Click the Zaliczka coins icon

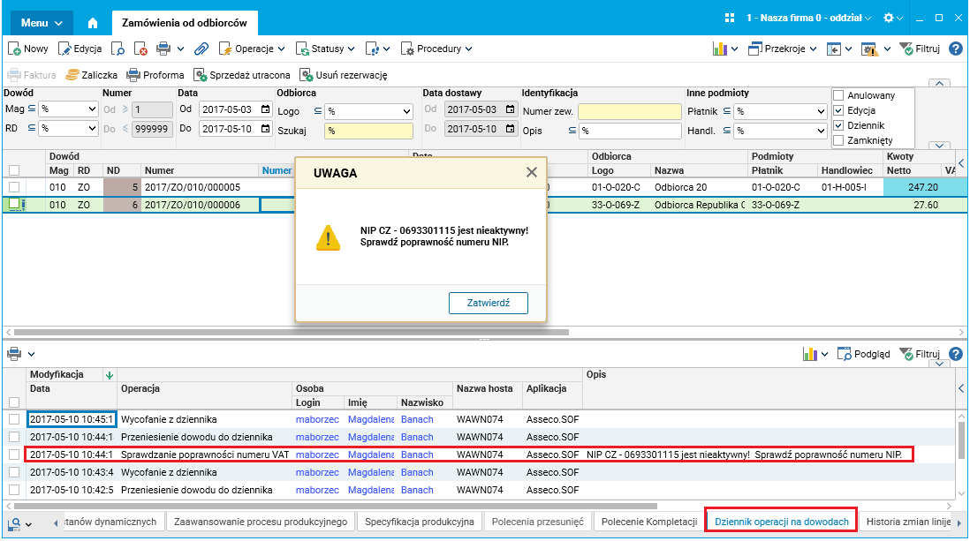[72, 75]
